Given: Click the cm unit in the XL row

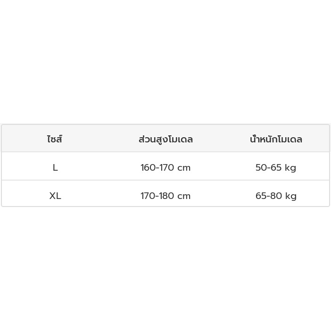Looking at the screenshot, I should coord(184,196).
